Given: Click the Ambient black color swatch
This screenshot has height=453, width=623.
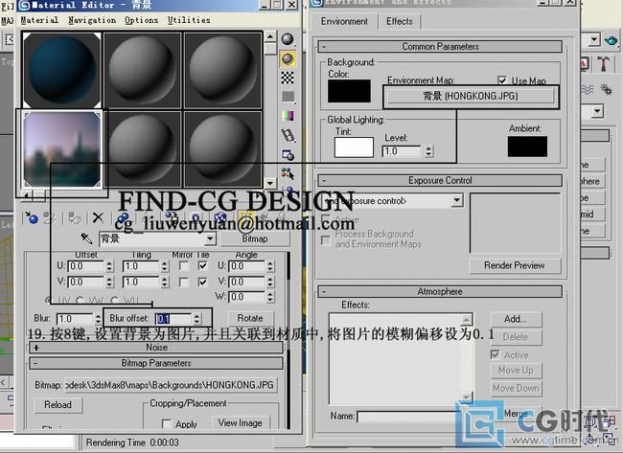Looking at the screenshot, I should click(527, 147).
